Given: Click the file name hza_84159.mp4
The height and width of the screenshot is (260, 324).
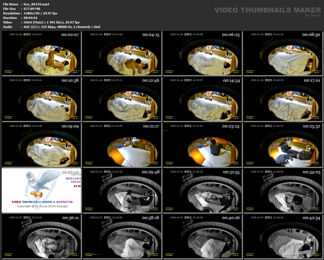Looking at the screenshot, I should 36,4.
